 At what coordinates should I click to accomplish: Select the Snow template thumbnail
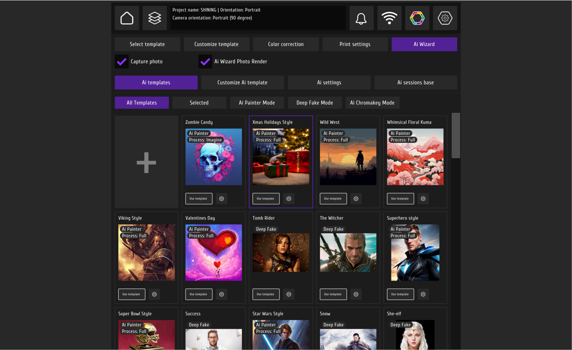click(x=348, y=339)
